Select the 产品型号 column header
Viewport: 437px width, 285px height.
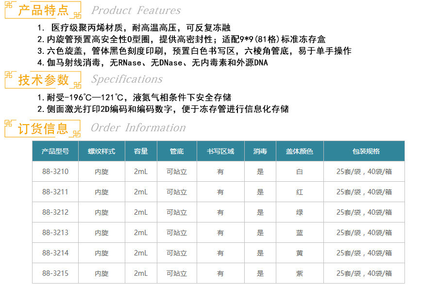click(x=55, y=151)
